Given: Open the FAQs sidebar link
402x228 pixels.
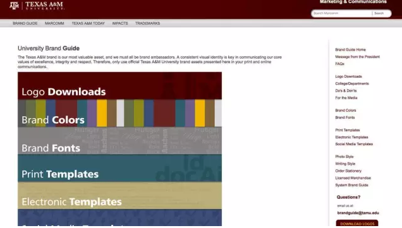Looking at the screenshot, I should 339,64.
